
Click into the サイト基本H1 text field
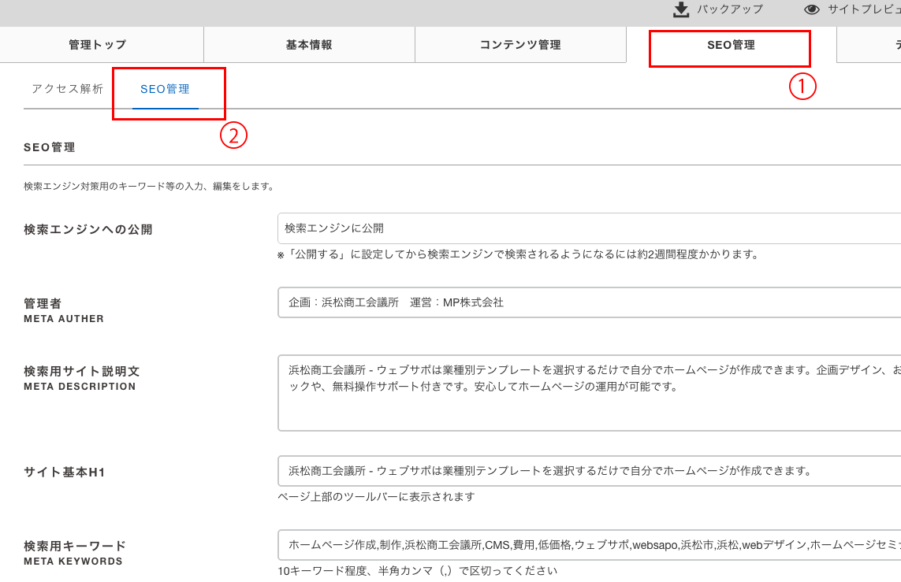589,471
